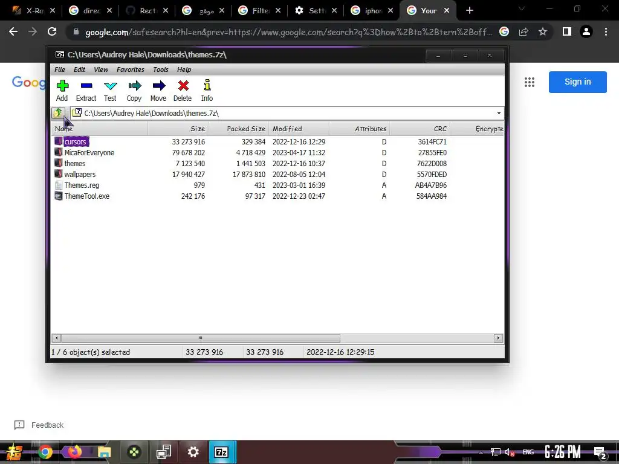Open the Tools menu
619x464 pixels.
point(161,69)
